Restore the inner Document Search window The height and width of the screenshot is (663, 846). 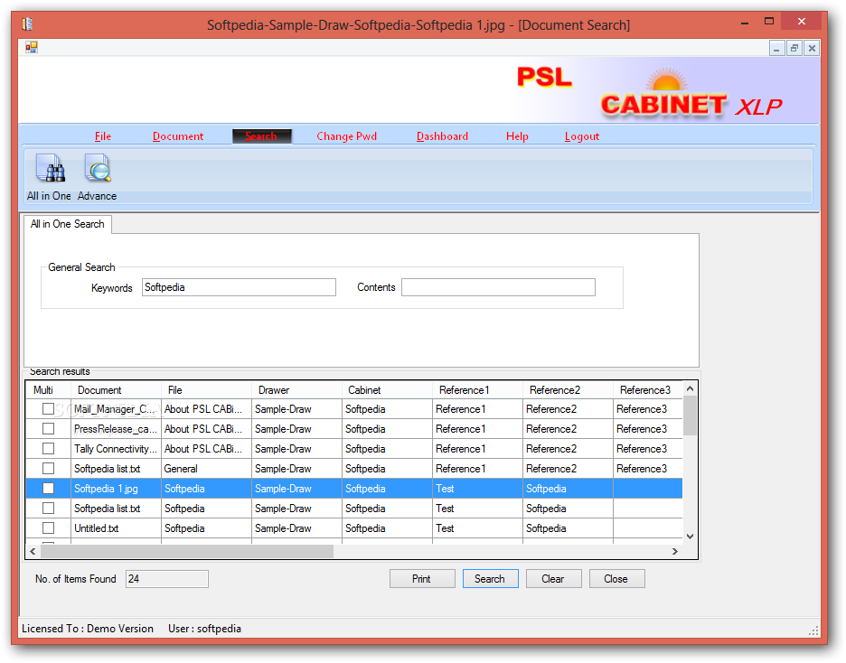[x=794, y=49]
